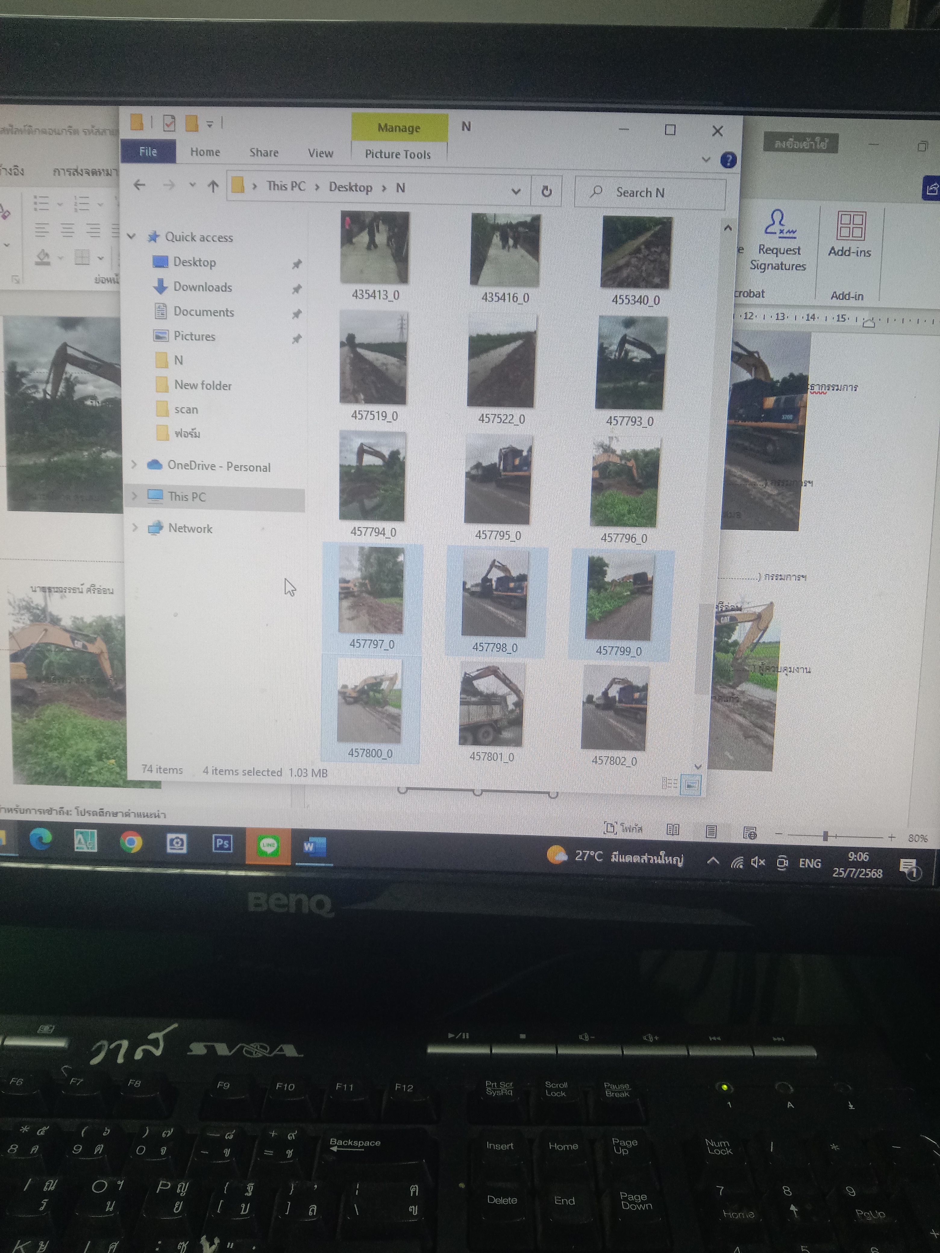Open the scan folder in sidebar
Viewport: 940px width, 1253px height.
click(x=186, y=409)
